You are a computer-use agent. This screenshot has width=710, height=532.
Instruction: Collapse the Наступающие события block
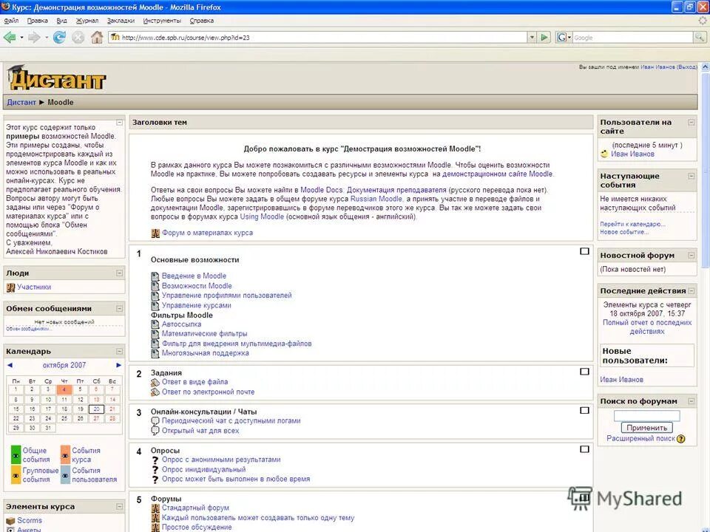692,176
